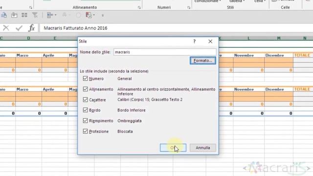Select the second-table Aprile cell

(x=55, y=89)
